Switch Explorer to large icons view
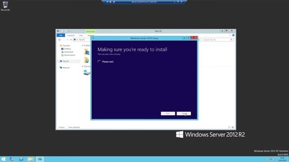This screenshot has height=162, width=289. pyautogui.click(x=233, y=127)
